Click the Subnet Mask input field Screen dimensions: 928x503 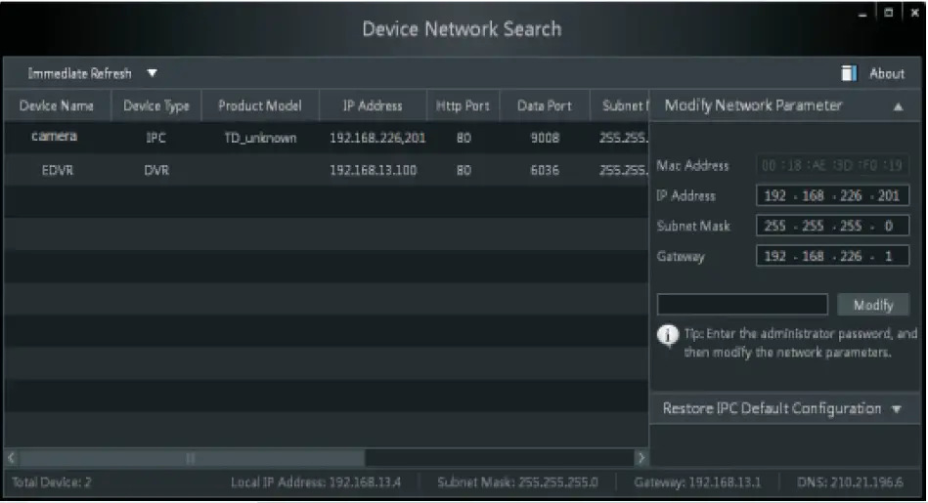[x=833, y=227]
